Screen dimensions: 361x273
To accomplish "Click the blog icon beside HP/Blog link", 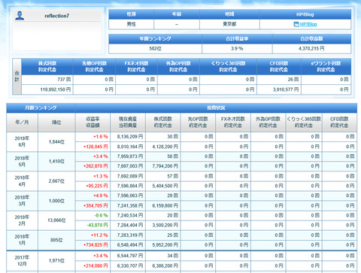I will pos(296,24).
